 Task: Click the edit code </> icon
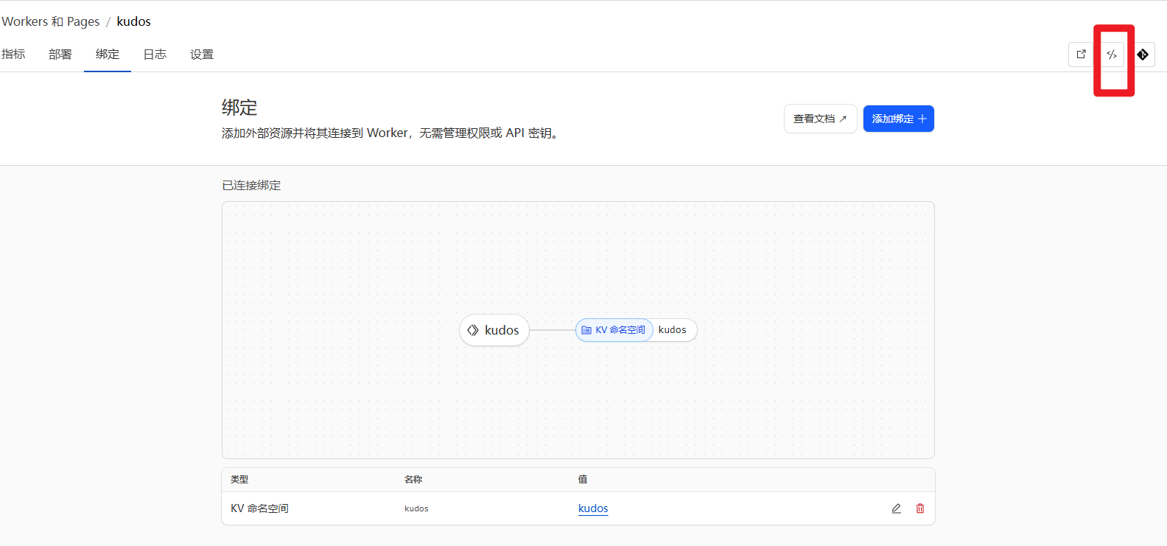[1112, 55]
